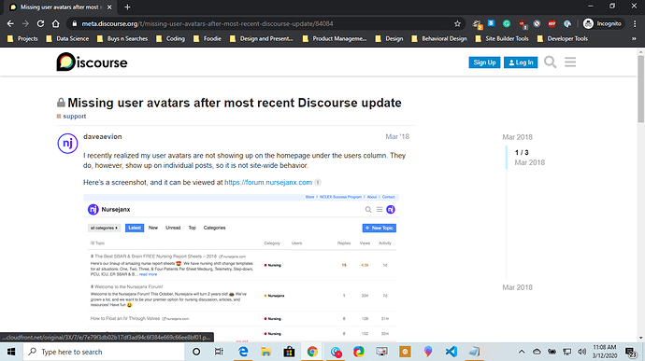Show hidden bookmarks with the chevron
This screenshot has height=361, width=645.
634,38
